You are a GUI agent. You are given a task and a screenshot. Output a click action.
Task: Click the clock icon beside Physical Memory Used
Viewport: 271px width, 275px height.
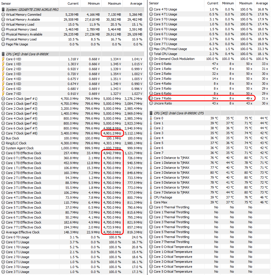click(x=3, y=29)
